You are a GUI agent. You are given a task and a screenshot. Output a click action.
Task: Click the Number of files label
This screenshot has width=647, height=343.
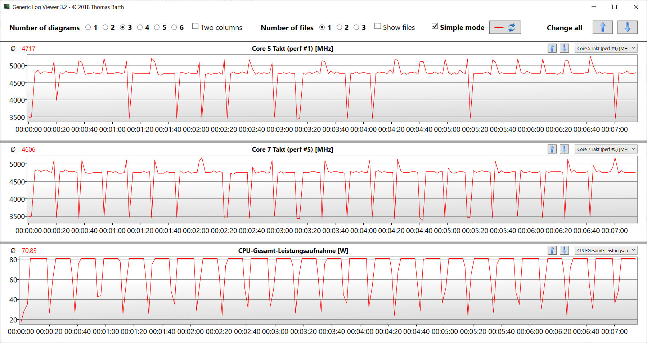click(287, 28)
